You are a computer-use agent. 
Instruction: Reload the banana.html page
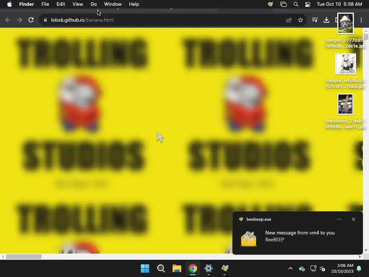tap(31, 20)
